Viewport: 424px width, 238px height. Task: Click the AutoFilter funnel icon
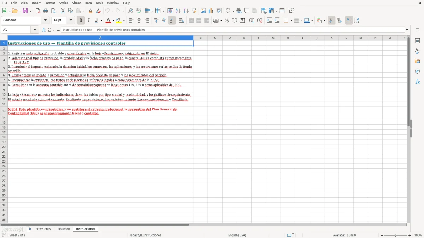click(194, 11)
